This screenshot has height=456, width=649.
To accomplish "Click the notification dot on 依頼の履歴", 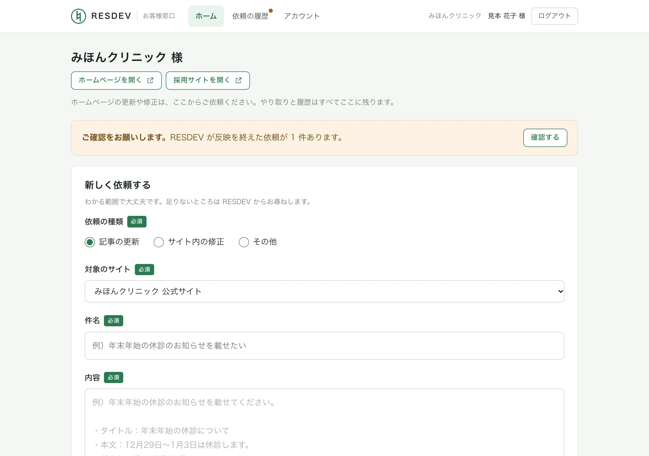I will tap(271, 11).
